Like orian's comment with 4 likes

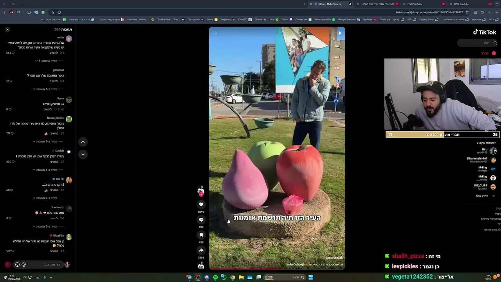coord(10,218)
